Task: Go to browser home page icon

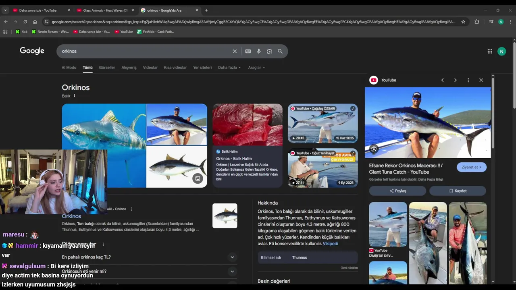Action: (x=35, y=22)
